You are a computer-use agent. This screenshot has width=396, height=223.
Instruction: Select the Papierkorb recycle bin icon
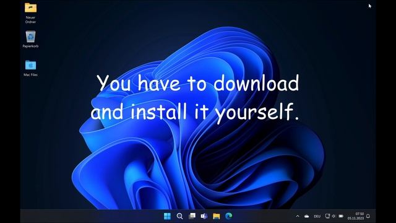click(30, 39)
